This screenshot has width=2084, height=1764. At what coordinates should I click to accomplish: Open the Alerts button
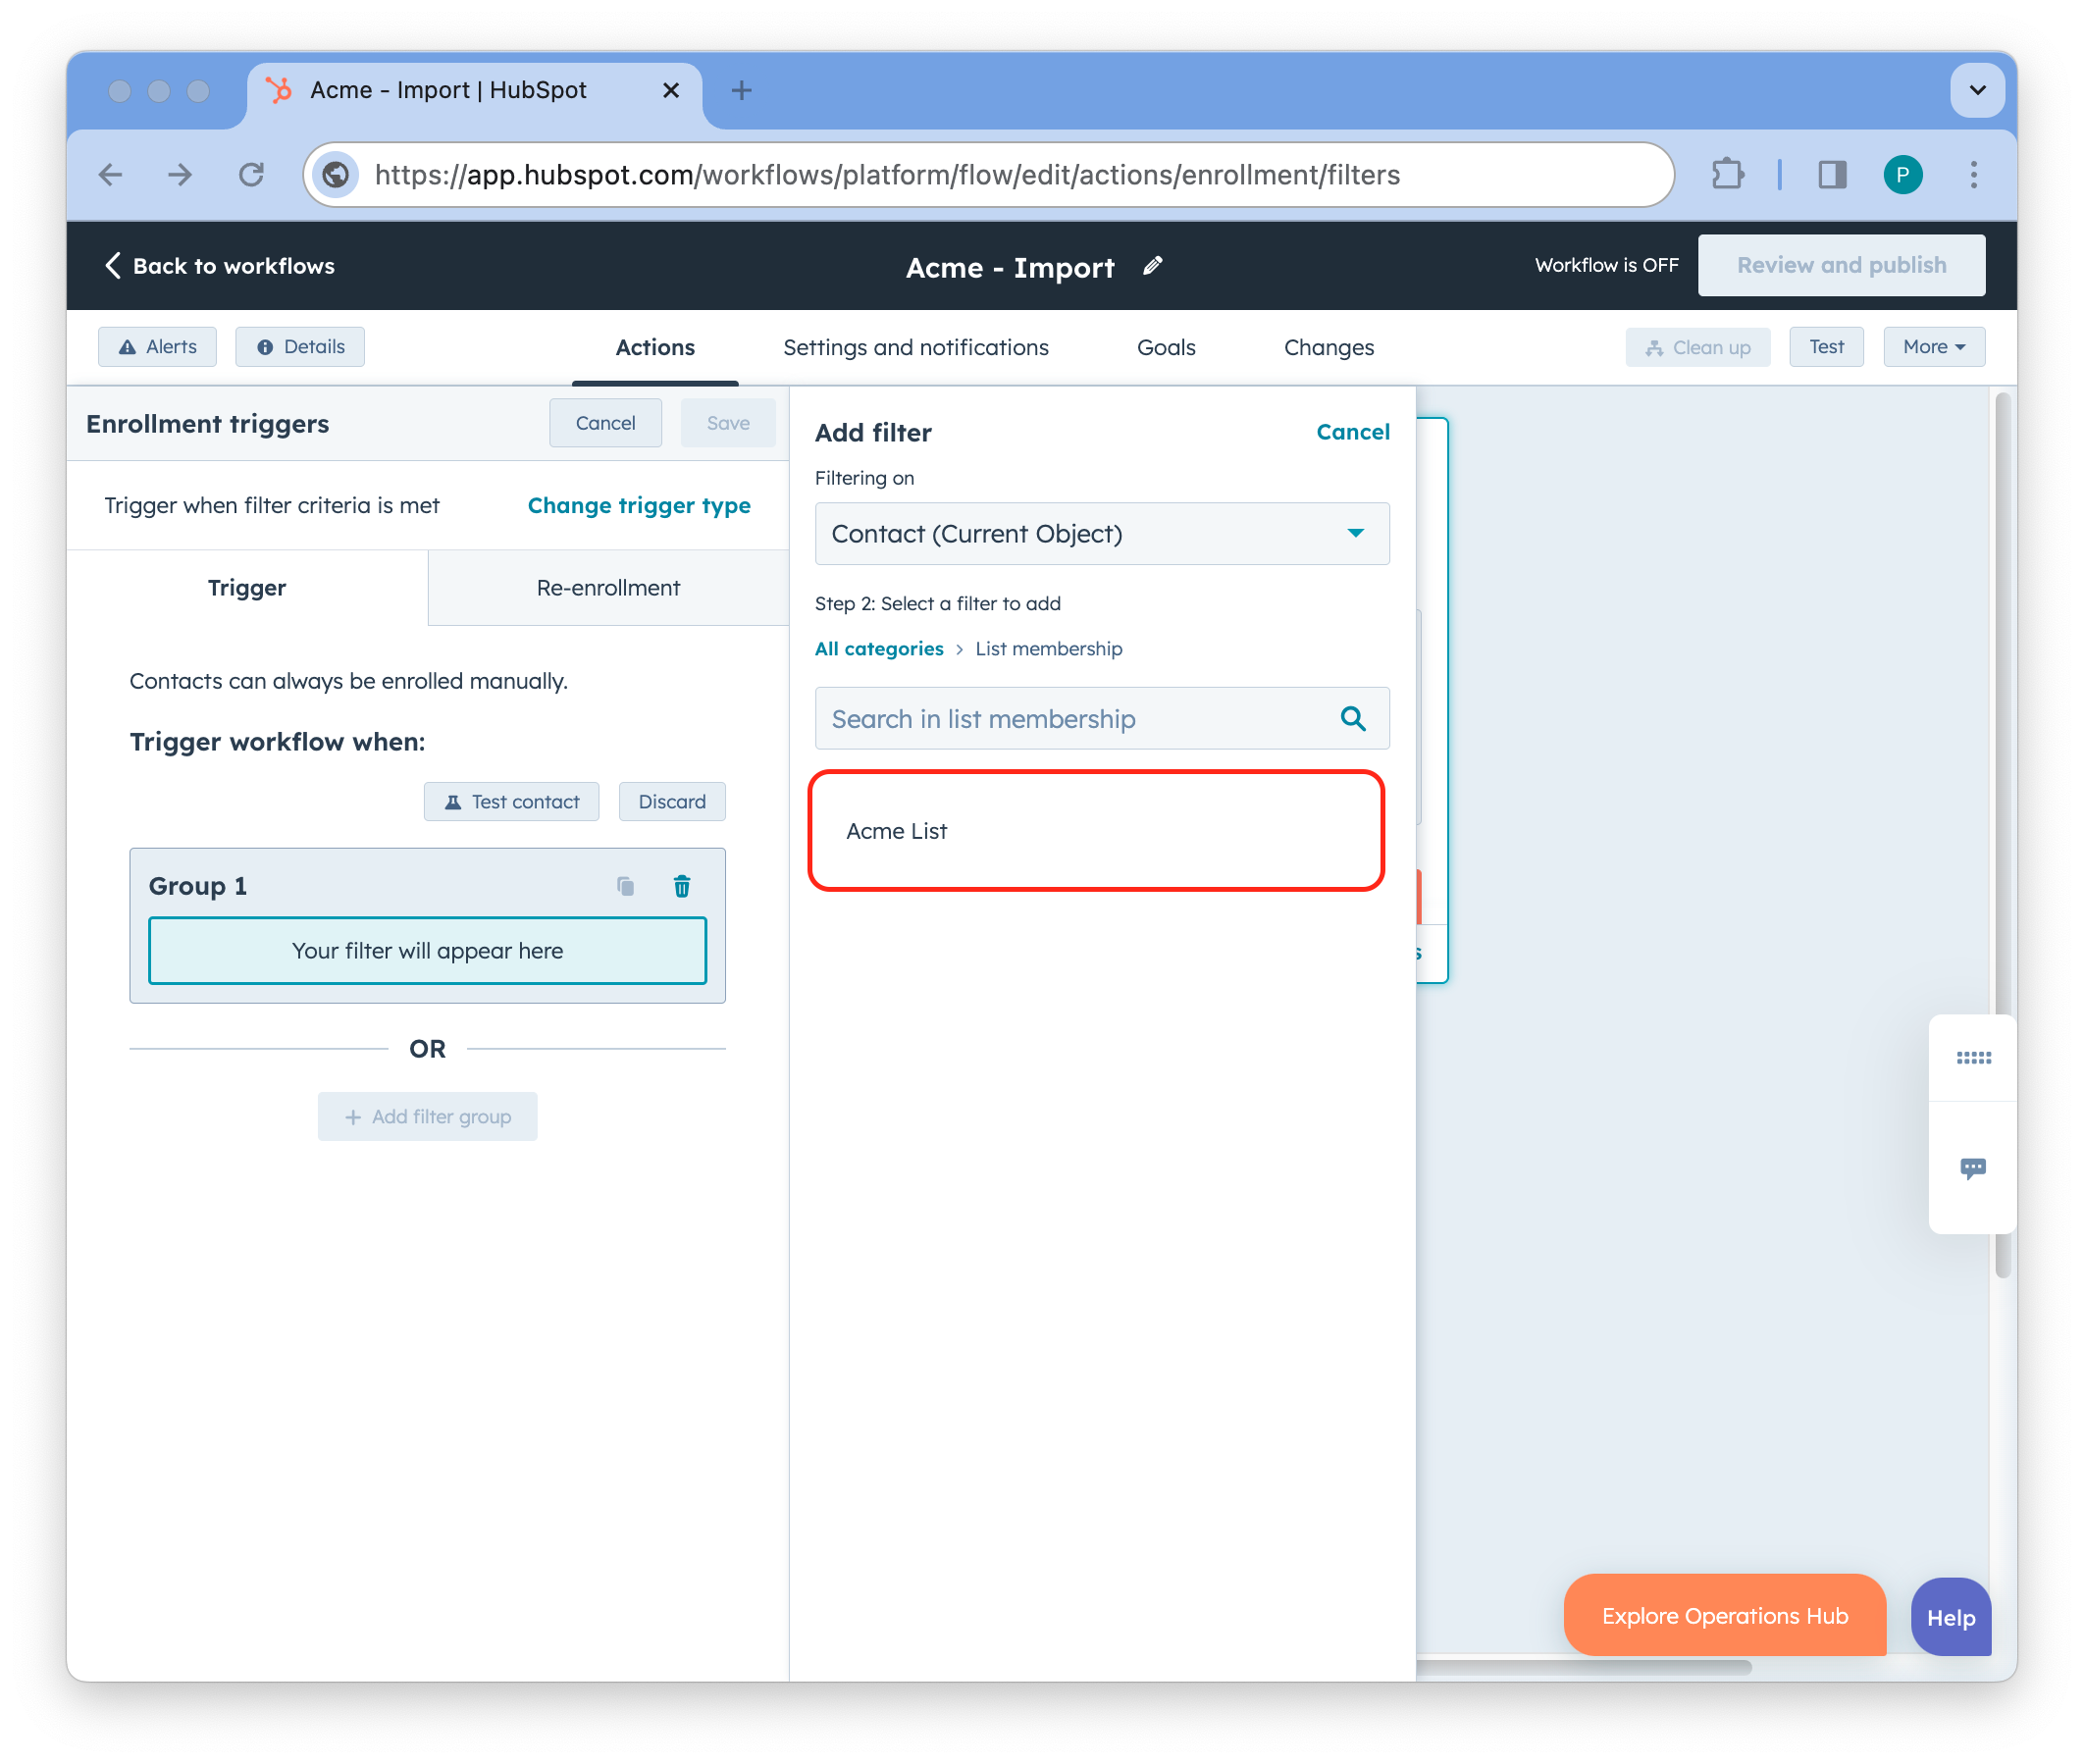(x=157, y=347)
